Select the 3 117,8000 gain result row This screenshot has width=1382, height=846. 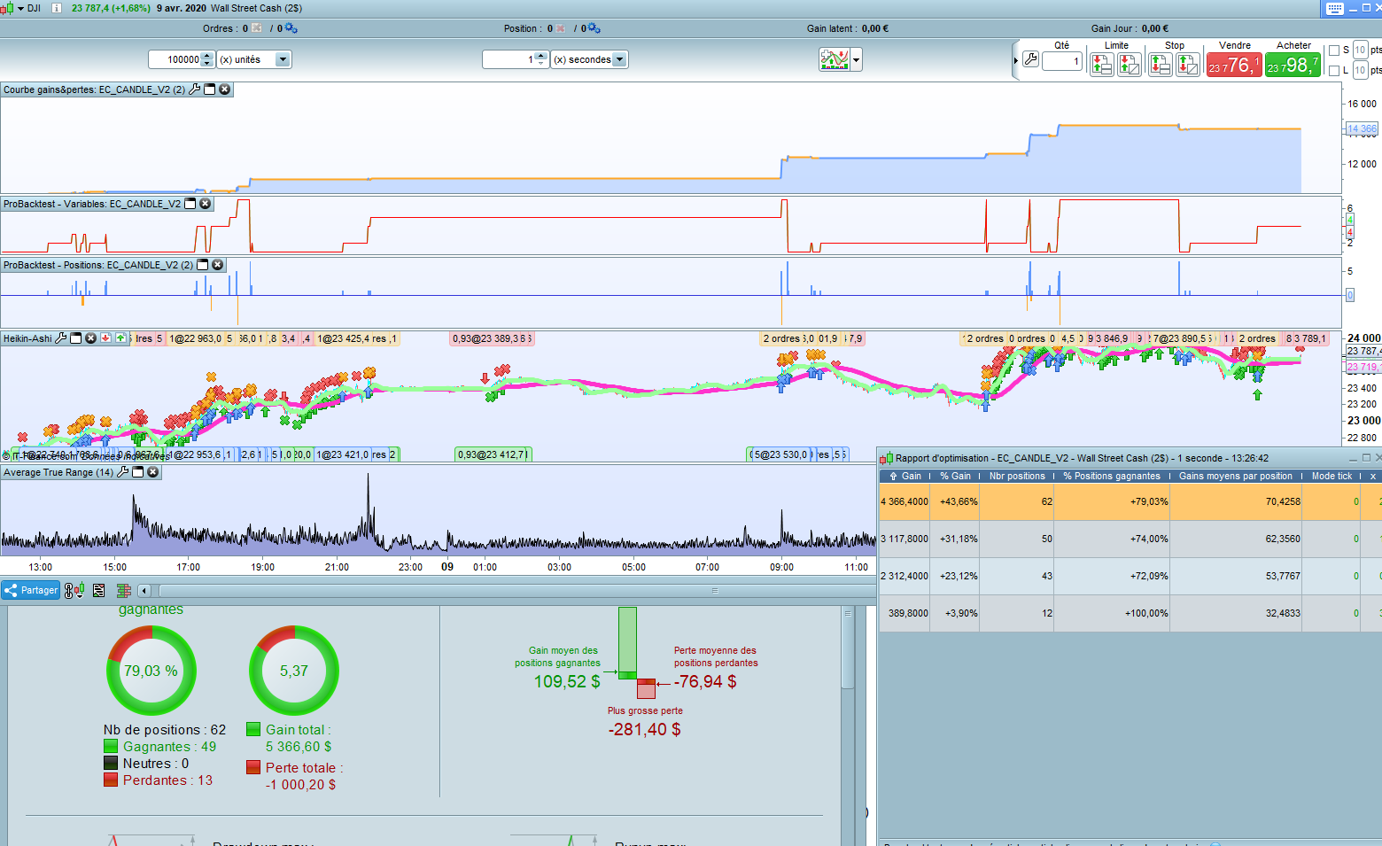click(1130, 539)
